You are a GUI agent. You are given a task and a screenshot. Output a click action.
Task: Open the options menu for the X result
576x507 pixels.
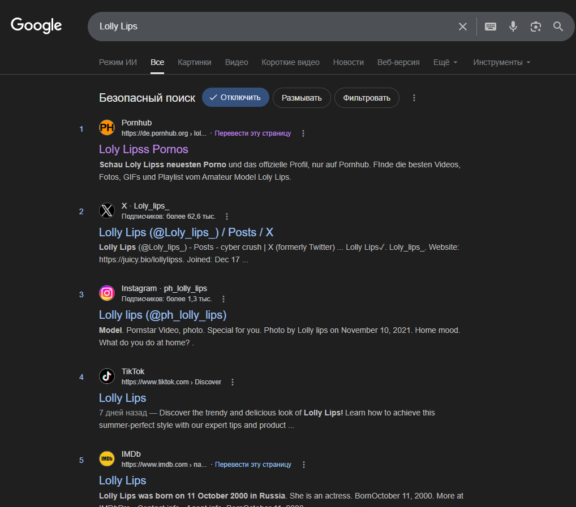(227, 216)
